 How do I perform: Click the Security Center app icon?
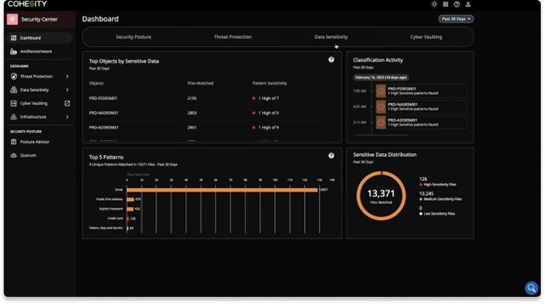coord(13,19)
